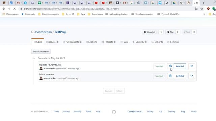Click the Newer pagination button
This screenshot has height=121, width=216.
[109, 91]
